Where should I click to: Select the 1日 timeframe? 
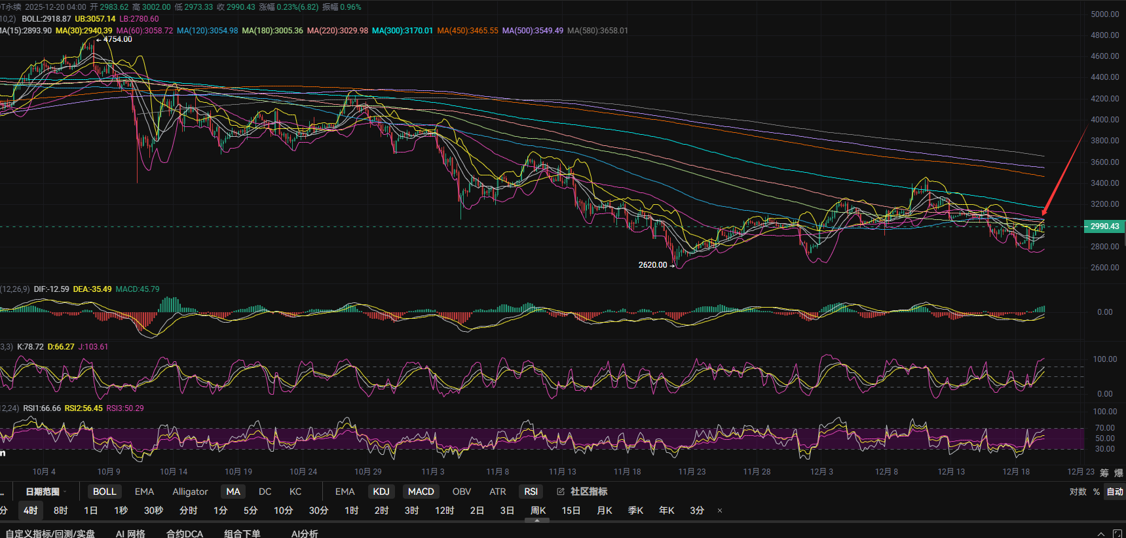tap(90, 511)
